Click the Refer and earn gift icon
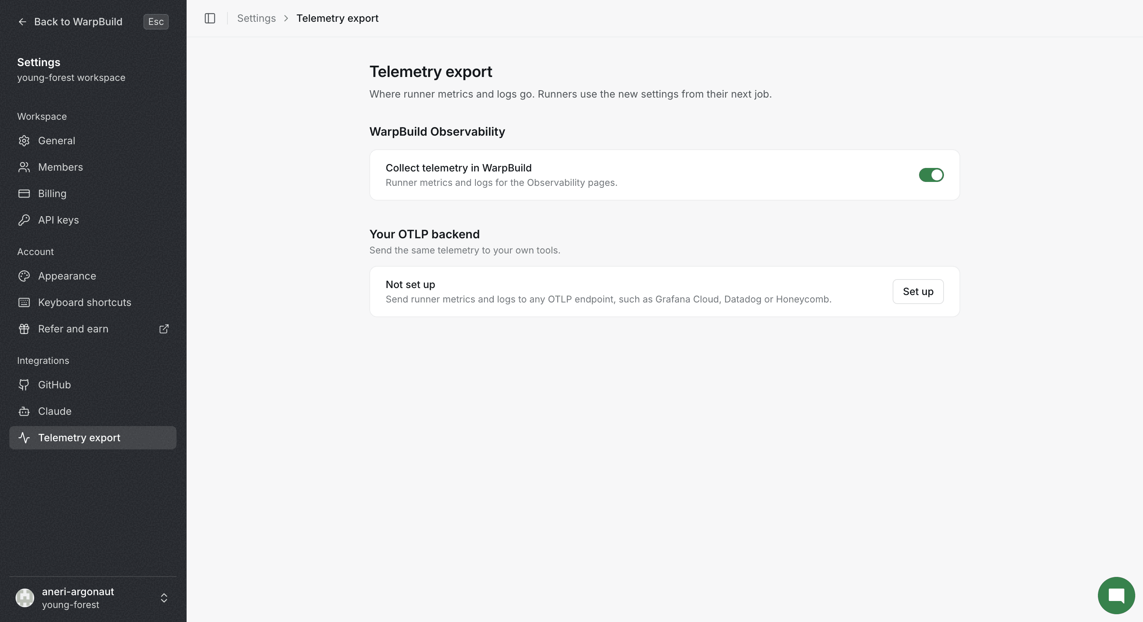Image resolution: width=1143 pixels, height=622 pixels. pyautogui.click(x=24, y=329)
